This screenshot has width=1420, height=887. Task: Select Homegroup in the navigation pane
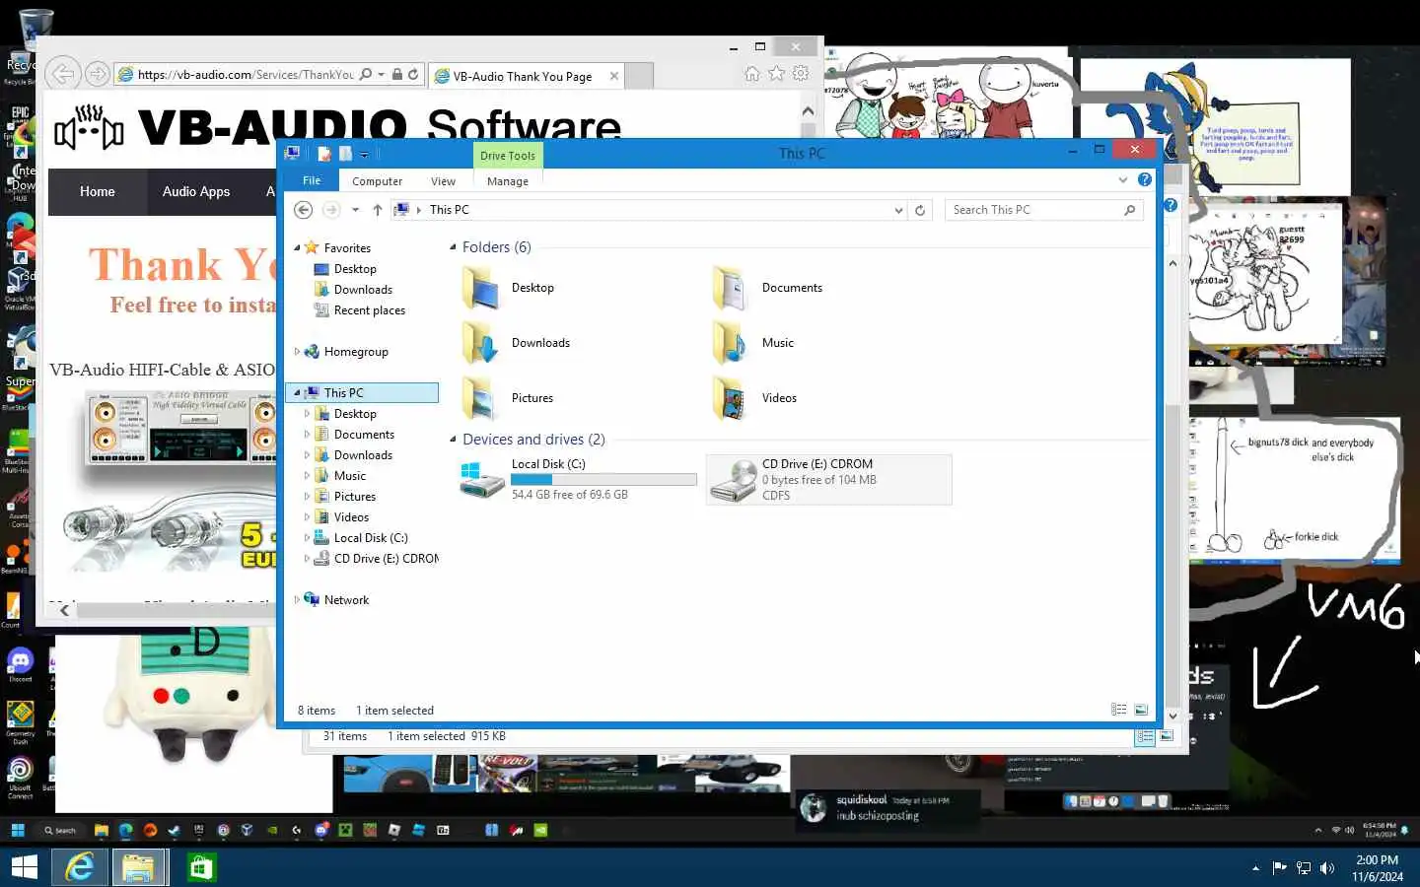tap(356, 352)
